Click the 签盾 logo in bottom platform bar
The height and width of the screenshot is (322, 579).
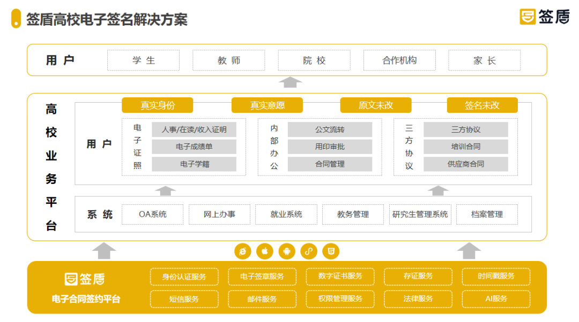click(85, 279)
